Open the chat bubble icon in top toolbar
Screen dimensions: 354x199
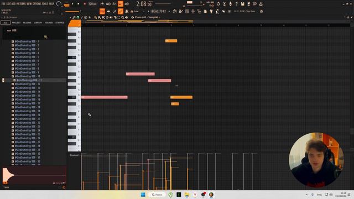click(254, 4)
